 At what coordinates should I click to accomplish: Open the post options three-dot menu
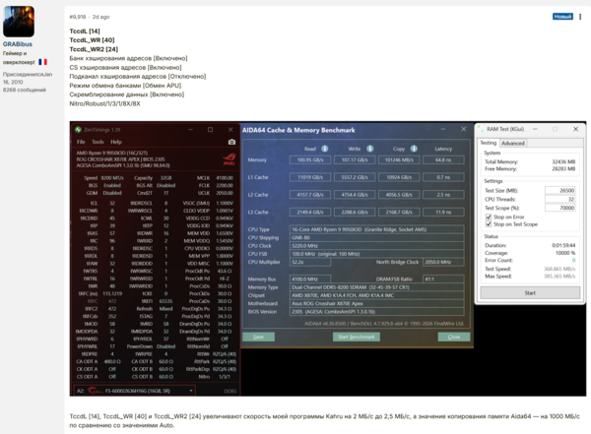[580, 17]
